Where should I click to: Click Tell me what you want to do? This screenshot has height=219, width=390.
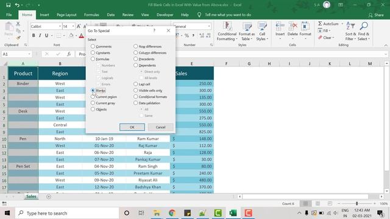pyautogui.click(x=228, y=15)
